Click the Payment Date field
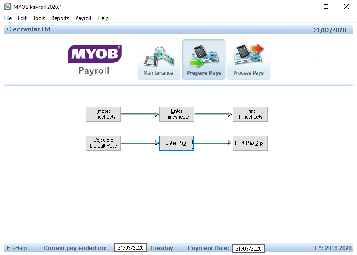 tap(248, 248)
